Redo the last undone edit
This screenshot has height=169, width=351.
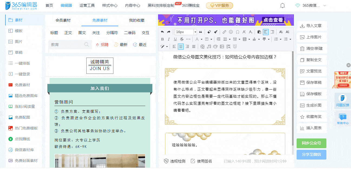click(x=169, y=32)
